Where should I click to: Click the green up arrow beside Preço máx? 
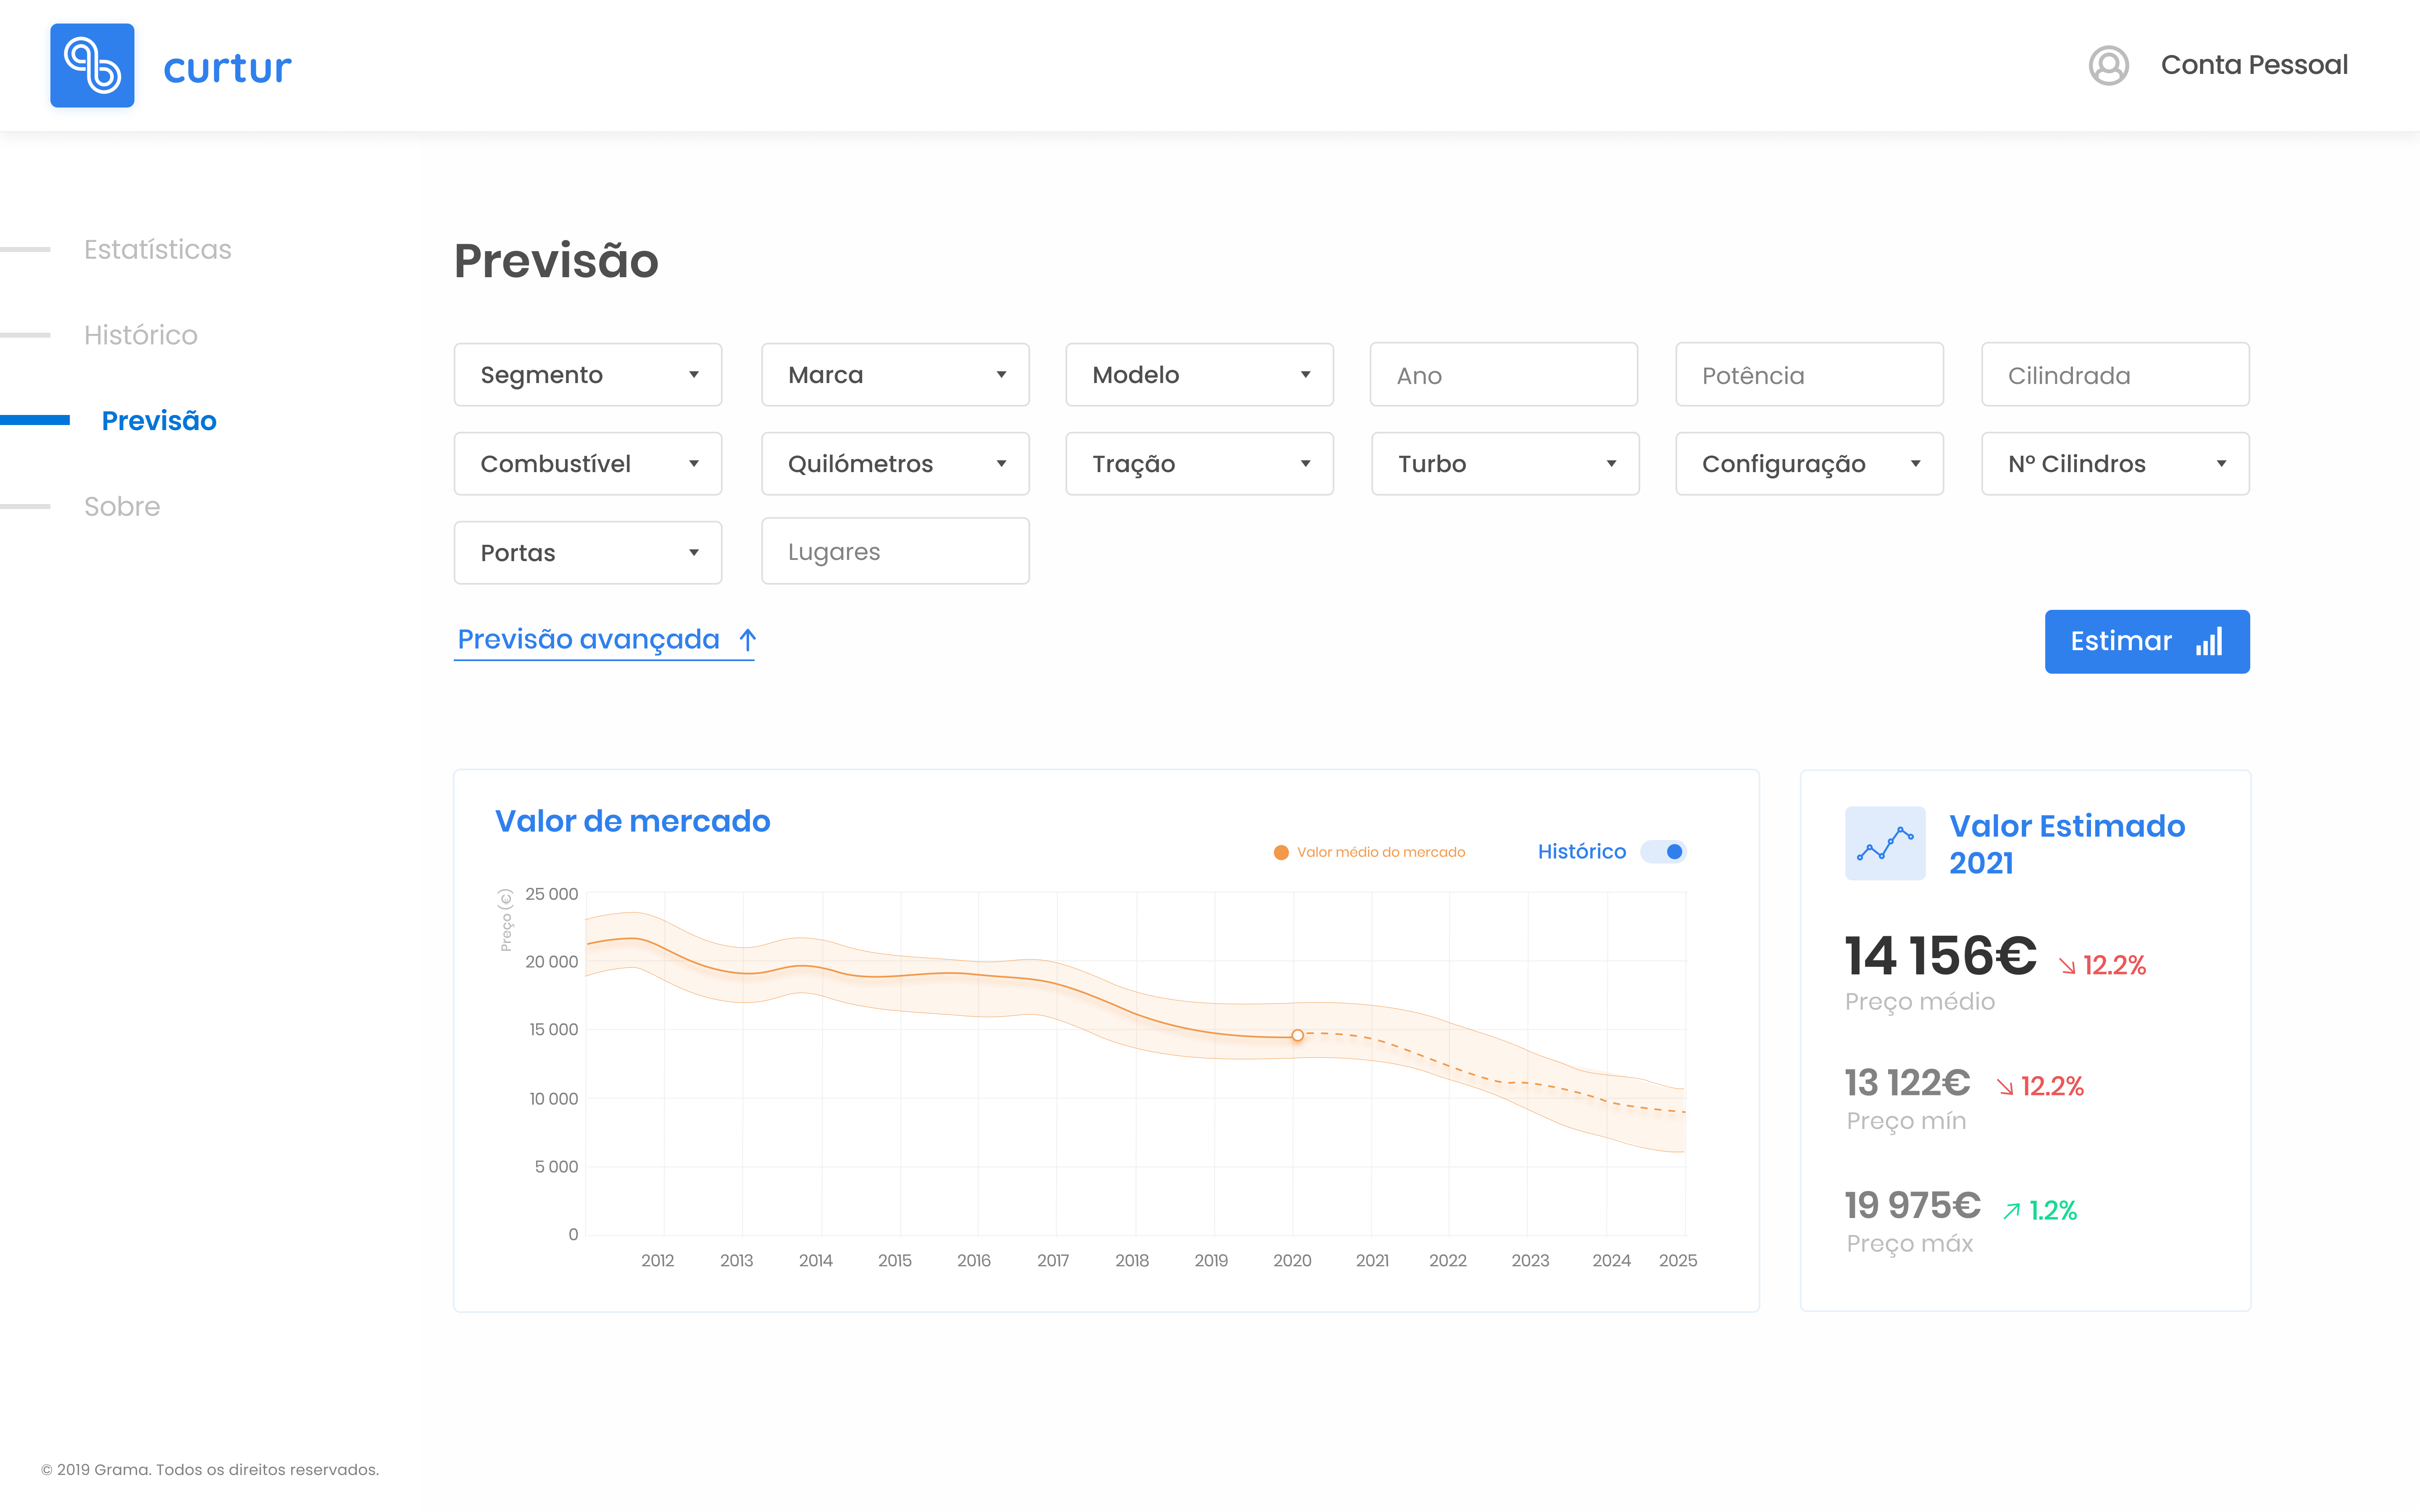pyautogui.click(x=2011, y=1211)
